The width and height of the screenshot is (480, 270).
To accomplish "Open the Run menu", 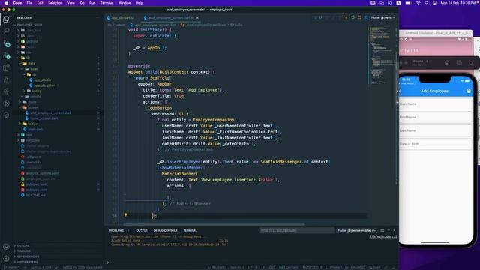I will [92, 3].
